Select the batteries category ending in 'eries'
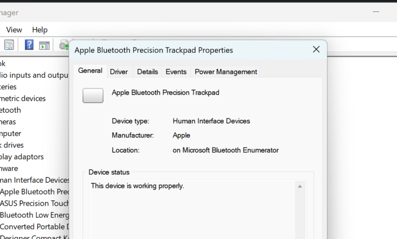Viewport: 397px width, 239px height. pos(8,87)
